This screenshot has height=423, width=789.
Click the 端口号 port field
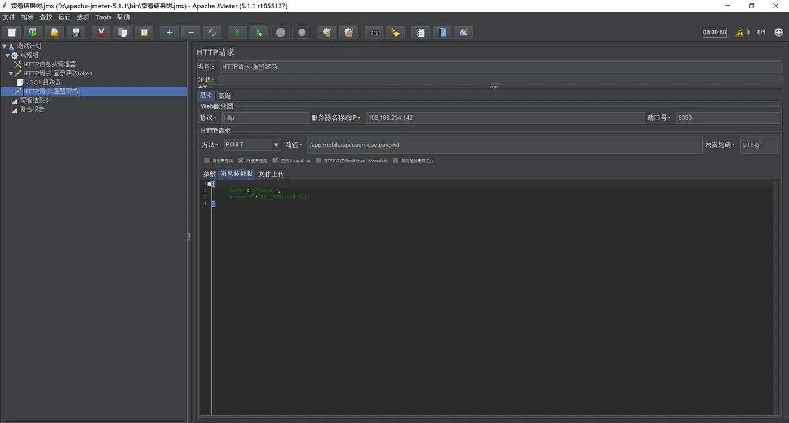tap(728, 118)
